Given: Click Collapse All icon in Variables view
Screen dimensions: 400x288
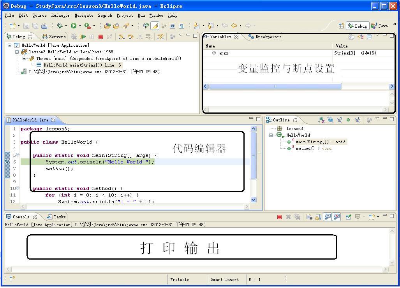Looking at the screenshot, I should coord(369,37).
